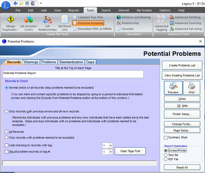The width and height of the screenshot is (205, 173).
Task: Expand Merge Duplicates dropdown arrow
Action: click(18, 30)
